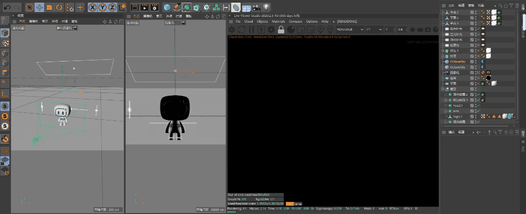Open the Objects menu in Live Viewer
The width and height of the screenshot is (526, 214).
262,22
